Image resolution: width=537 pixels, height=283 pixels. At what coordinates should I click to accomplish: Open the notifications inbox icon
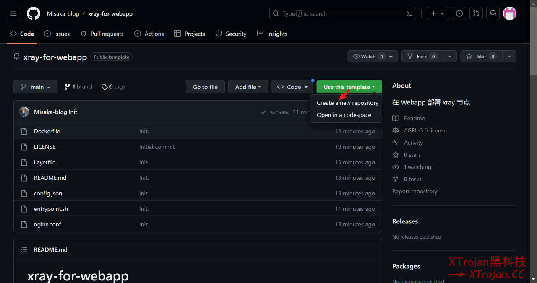(493, 14)
